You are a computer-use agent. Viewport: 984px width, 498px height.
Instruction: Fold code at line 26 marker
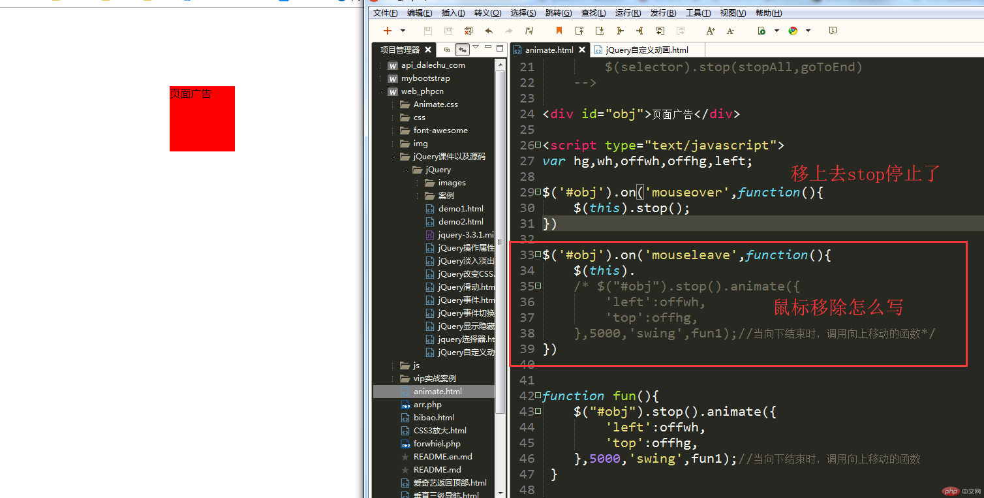pos(538,145)
